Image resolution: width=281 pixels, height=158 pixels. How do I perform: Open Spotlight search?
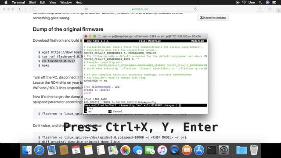click(x=260, y=3)
